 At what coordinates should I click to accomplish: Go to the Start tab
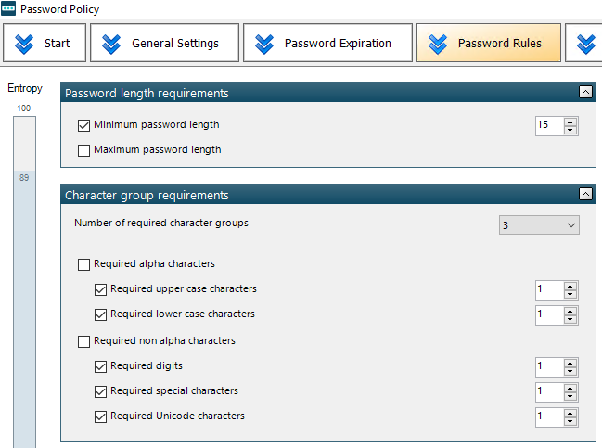click(x=45, y=43)
